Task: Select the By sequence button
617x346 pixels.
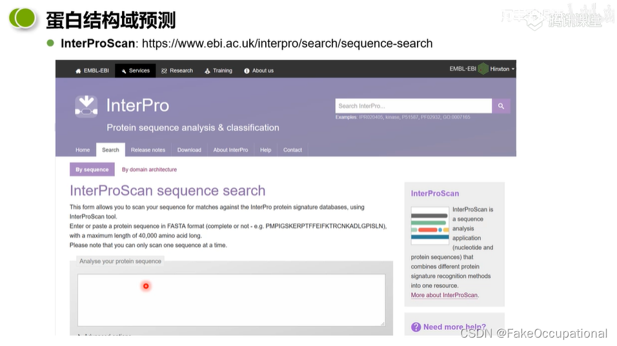Action: [92, 169]
